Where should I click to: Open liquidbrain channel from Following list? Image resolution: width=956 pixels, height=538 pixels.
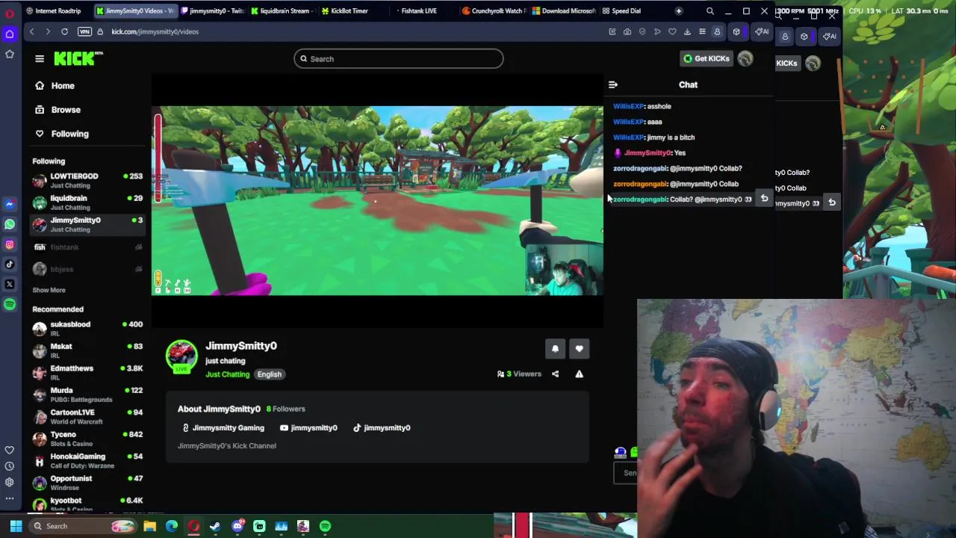pyautogui.click(x=87, y=202)
